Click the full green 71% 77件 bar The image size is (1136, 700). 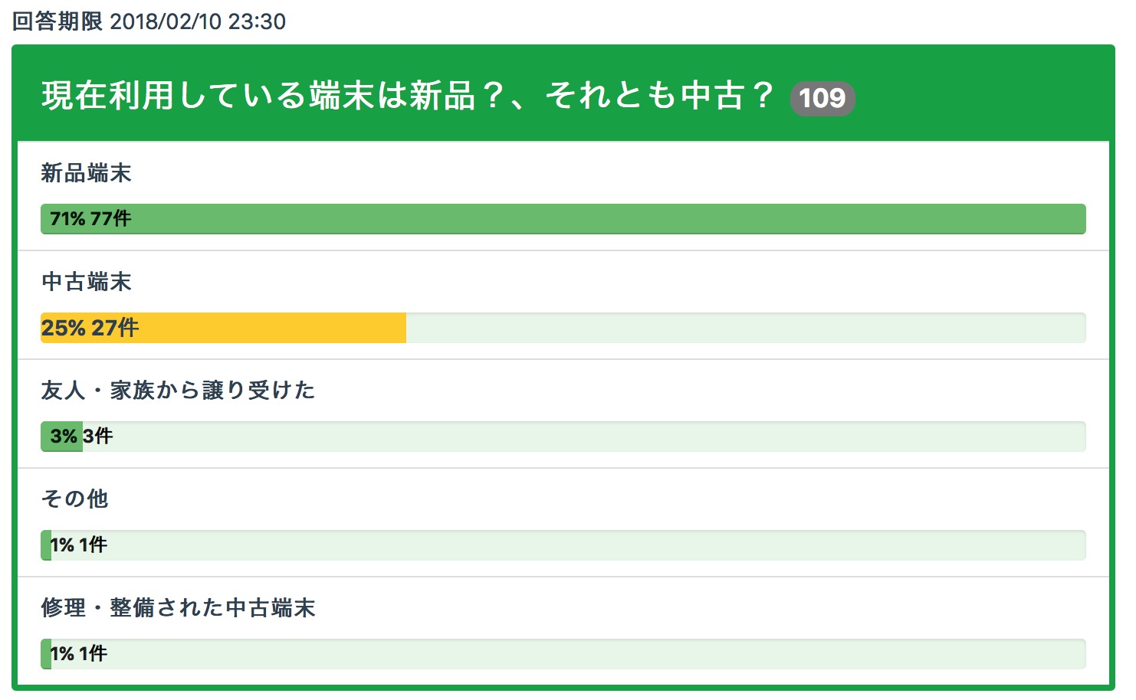tap(563, 219)
